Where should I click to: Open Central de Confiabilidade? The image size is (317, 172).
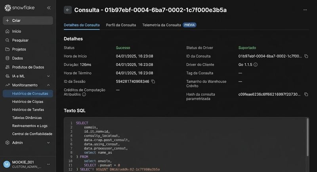(x=32, y=134)
